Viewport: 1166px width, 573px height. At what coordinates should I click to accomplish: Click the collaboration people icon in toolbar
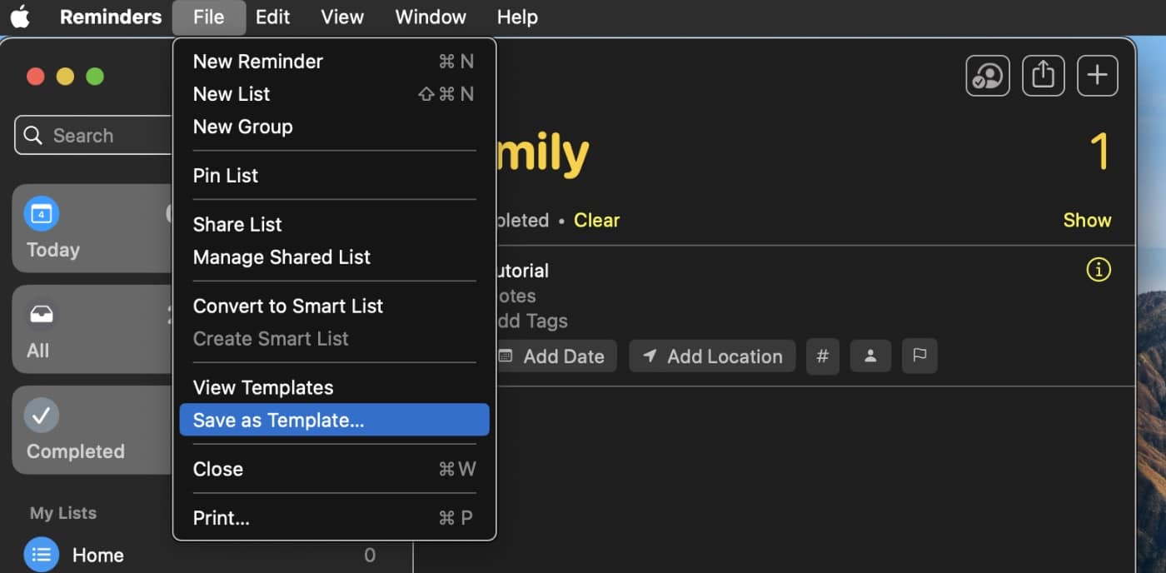(x=987, y=77)
